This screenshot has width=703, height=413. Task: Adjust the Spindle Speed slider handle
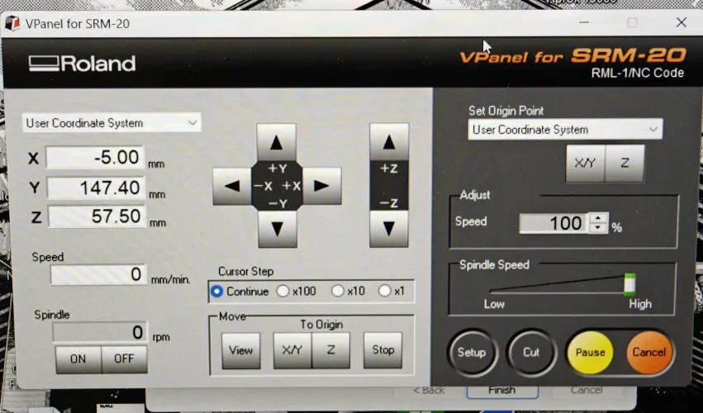pos(630,285)
